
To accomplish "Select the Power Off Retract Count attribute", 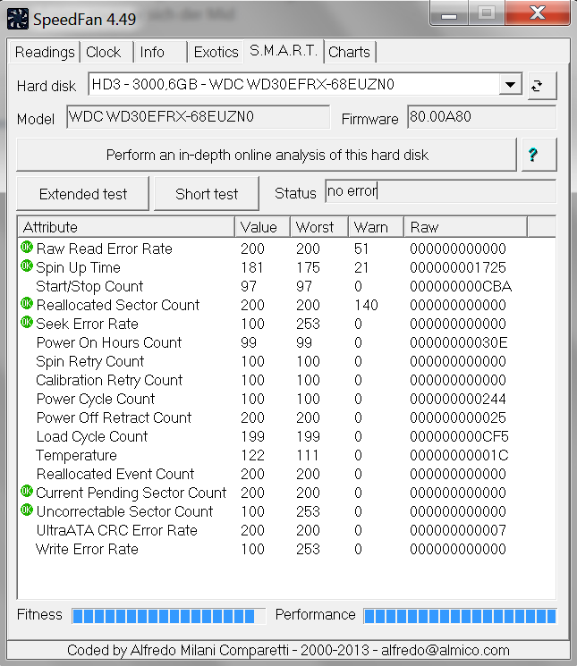I will [x=114, y=417].
